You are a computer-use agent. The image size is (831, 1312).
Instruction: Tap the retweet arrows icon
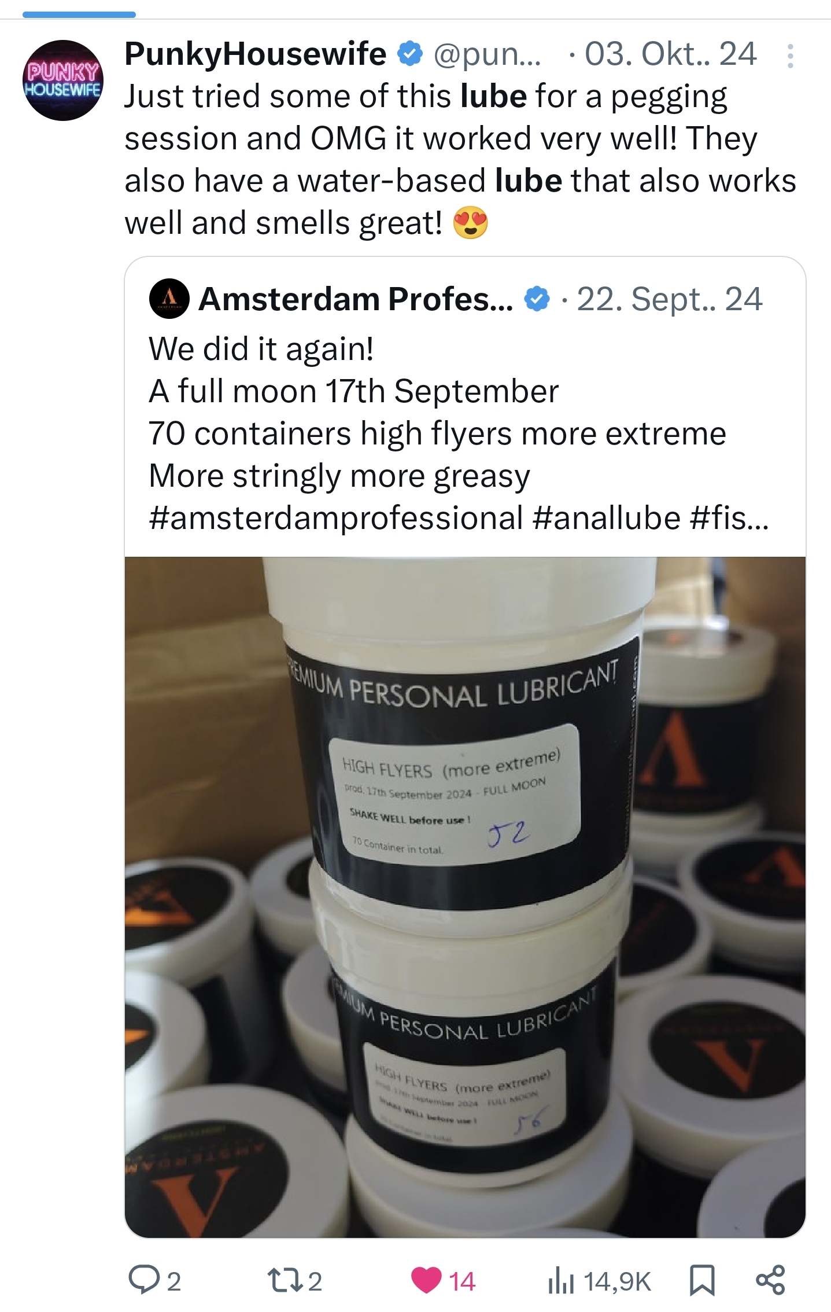click(285, 1280)
